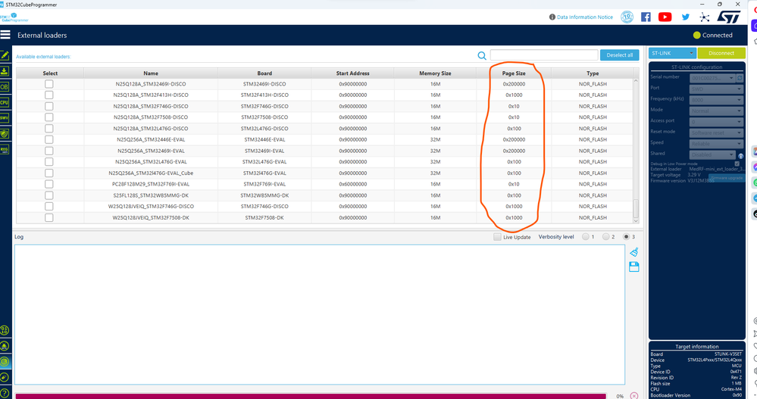Open the Frequency (kHz) dropdown
Image resolution: width=757 pixels, height=399 pixels.
click(715, 100)
